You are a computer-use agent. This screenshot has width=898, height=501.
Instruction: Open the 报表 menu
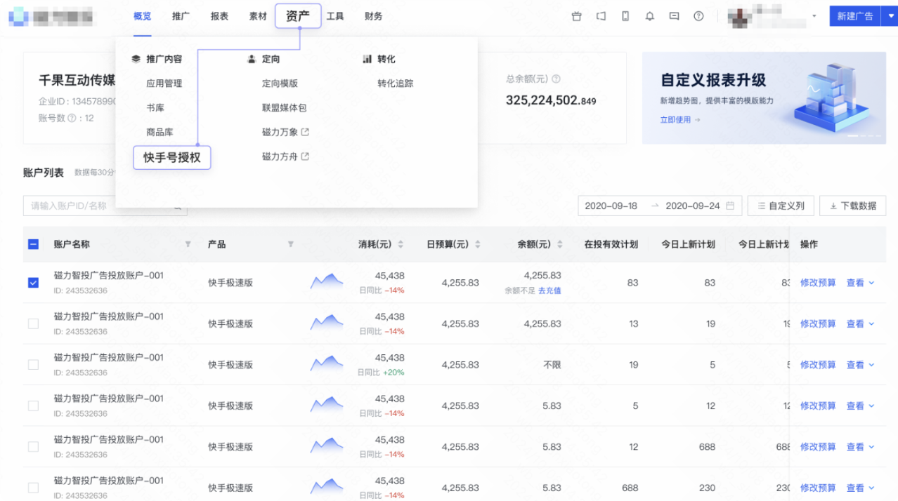[219, 16]
